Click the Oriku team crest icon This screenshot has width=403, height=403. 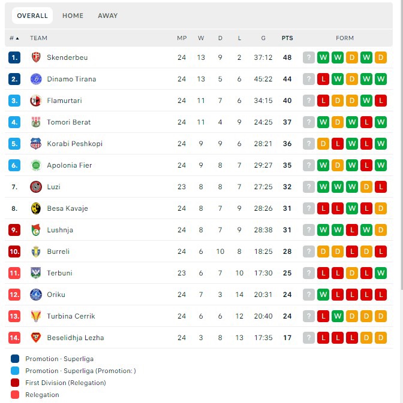click(36, 295)
